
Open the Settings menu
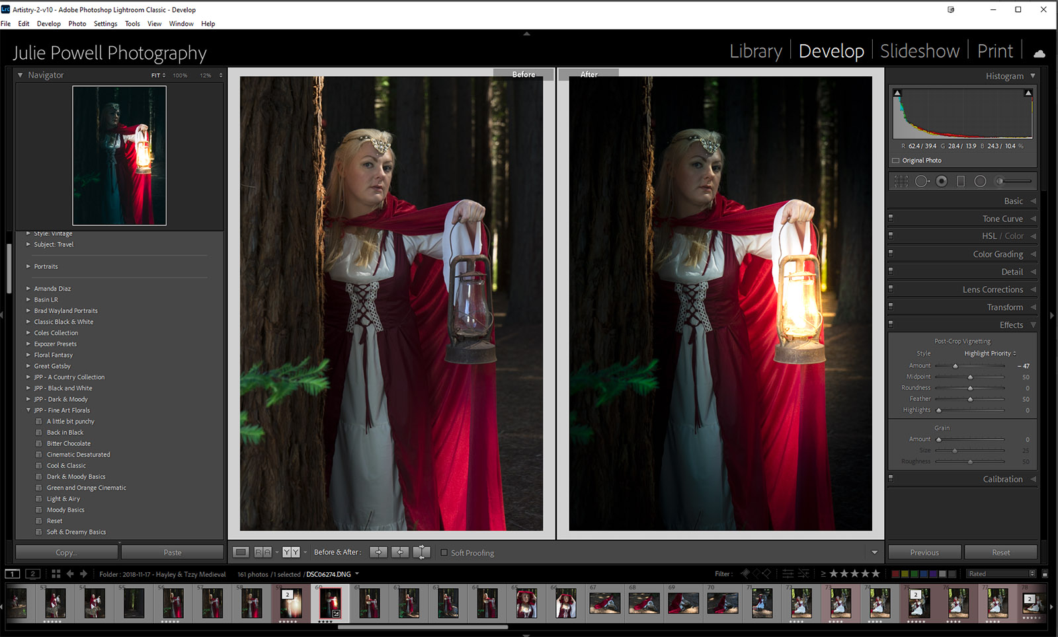[x=105, y=24]
